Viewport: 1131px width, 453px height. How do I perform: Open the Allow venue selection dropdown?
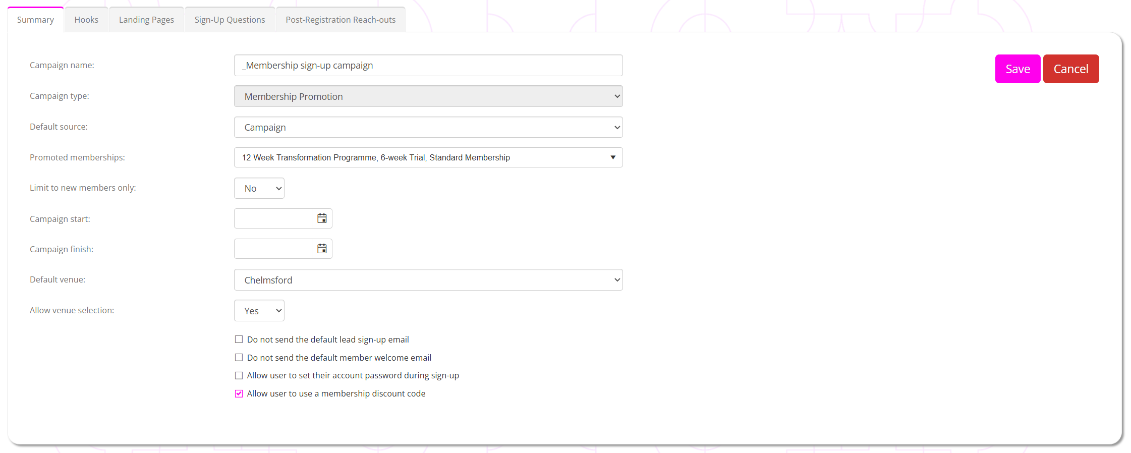[259, 311]
